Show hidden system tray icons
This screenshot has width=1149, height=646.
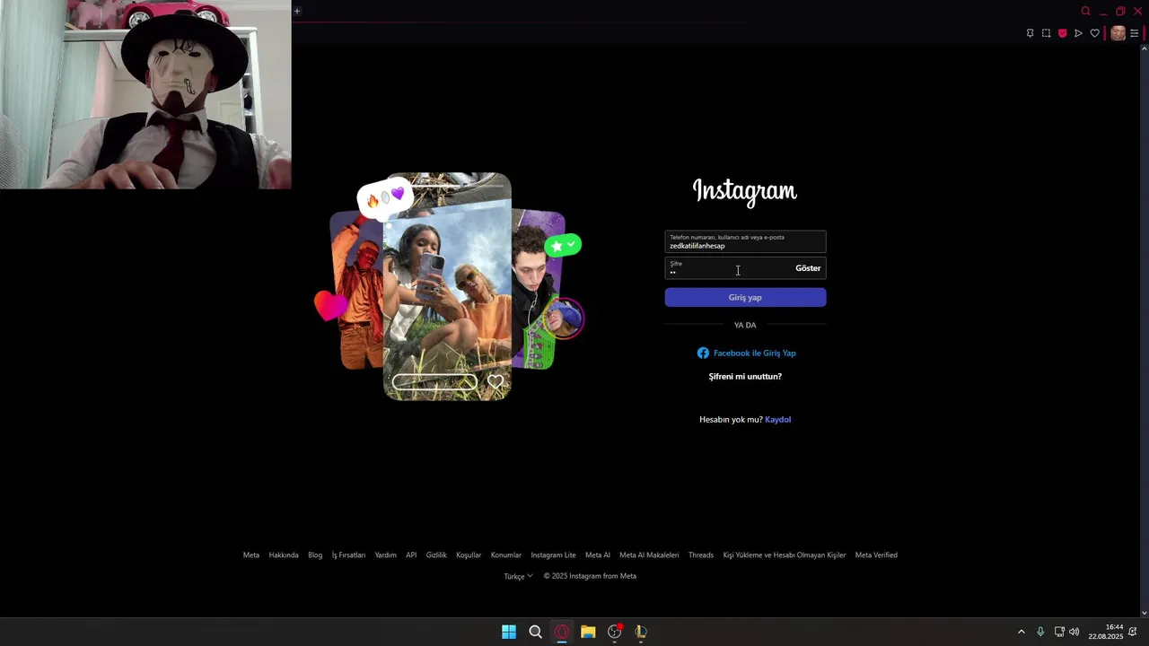(1021, 632)
